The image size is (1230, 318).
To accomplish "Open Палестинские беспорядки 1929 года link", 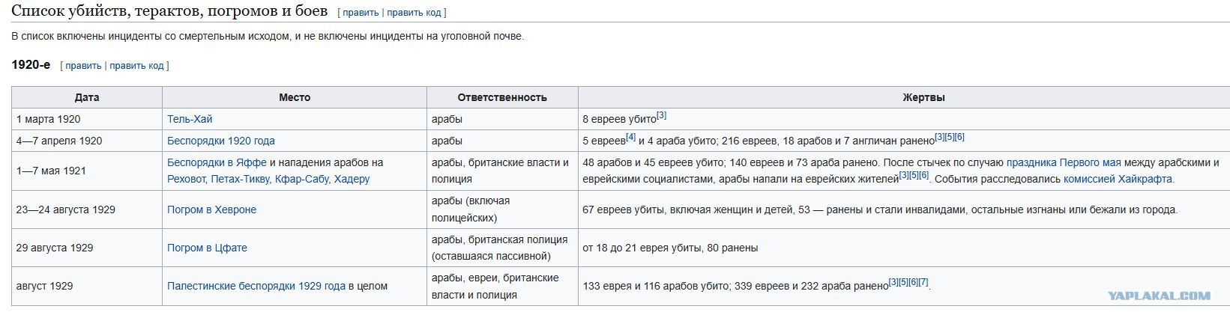I will pos(256,286).
